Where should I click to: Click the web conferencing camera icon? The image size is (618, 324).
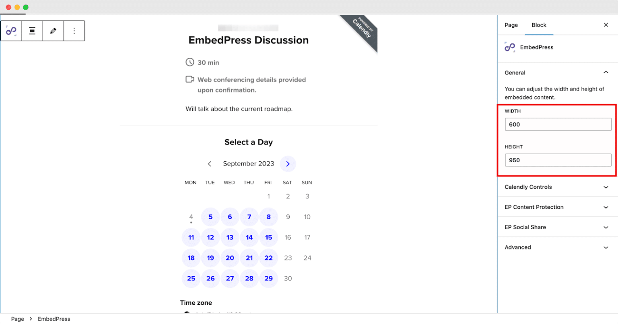click(x=190, y=79)
